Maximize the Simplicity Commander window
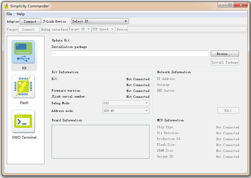The width and height of the screenshot is (251, 178). tap(230, 5)
